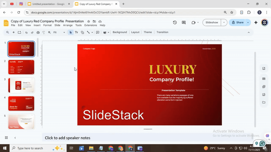Click the Print icon in toolbar

[38, 32]
